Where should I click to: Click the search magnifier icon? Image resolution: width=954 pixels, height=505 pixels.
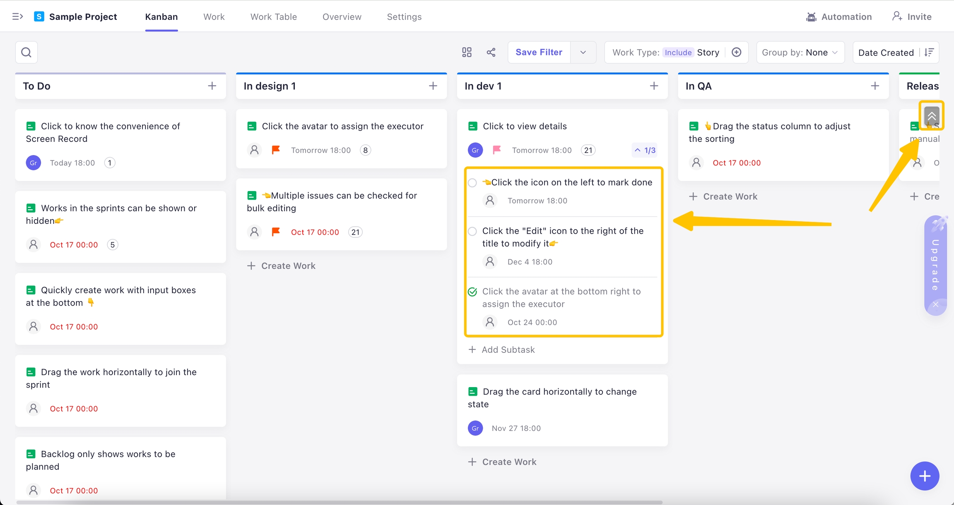(26, 53)
